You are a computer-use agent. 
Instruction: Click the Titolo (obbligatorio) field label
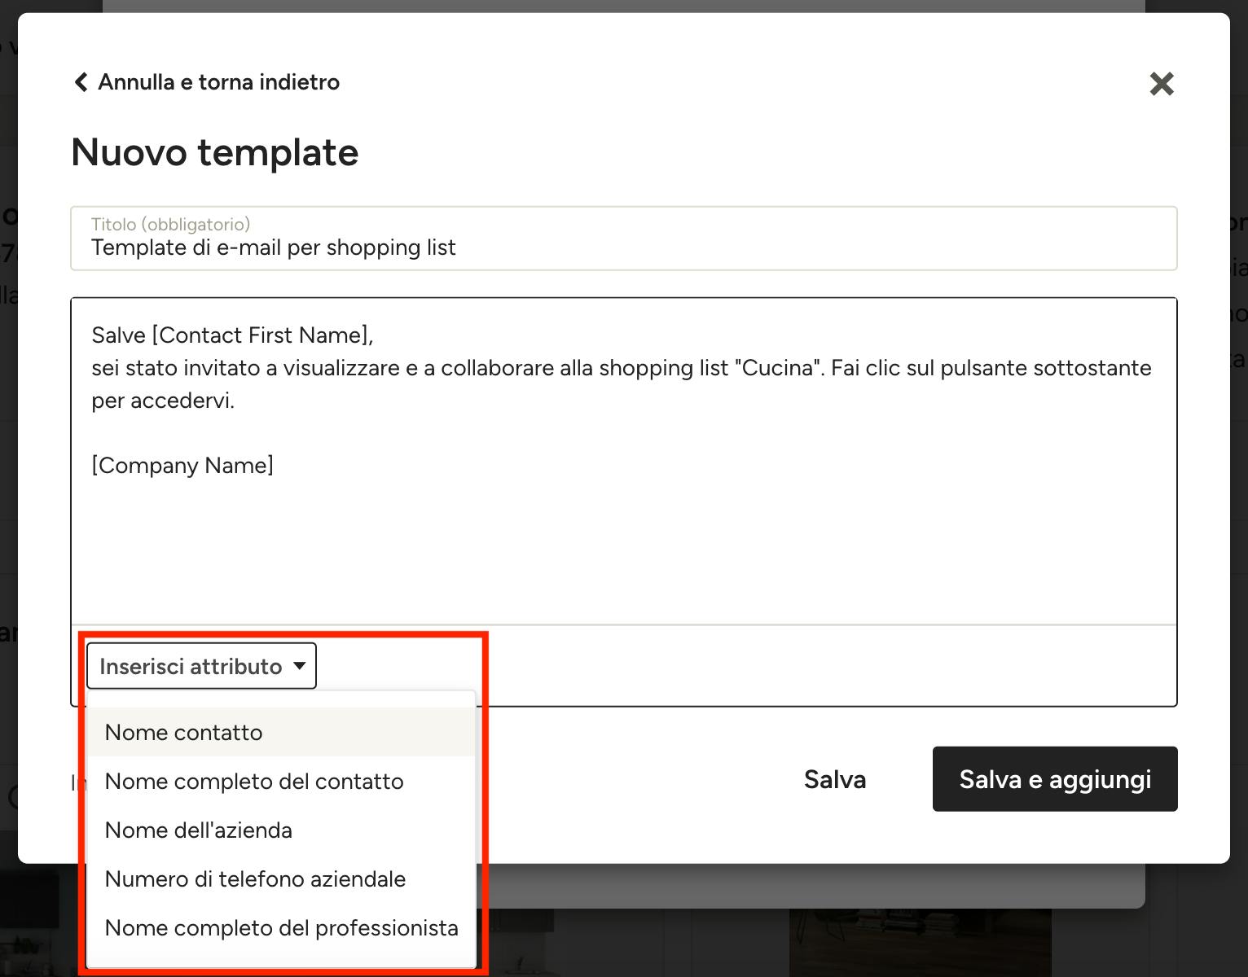170,224
